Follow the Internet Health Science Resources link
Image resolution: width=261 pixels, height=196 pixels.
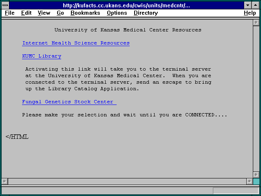click(76, 43)
